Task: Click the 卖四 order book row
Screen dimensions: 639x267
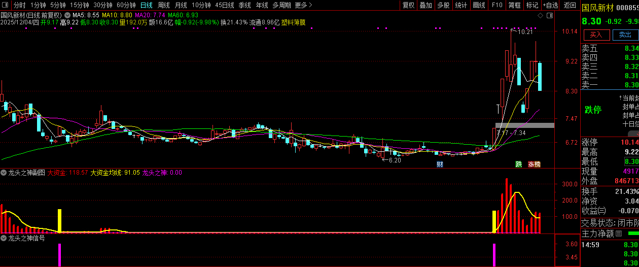Action: click(610, 58)
